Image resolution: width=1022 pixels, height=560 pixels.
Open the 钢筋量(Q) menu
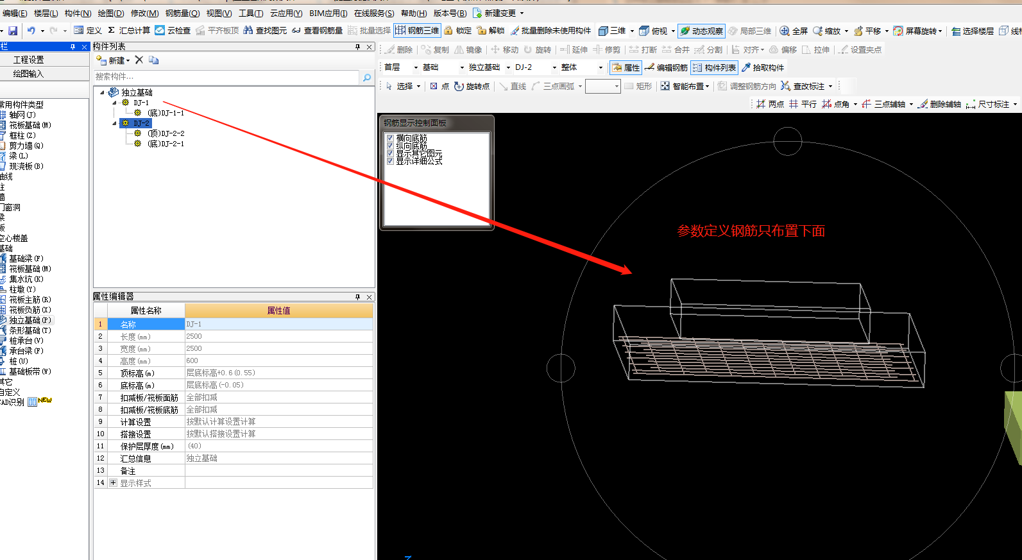pos(182,13)
